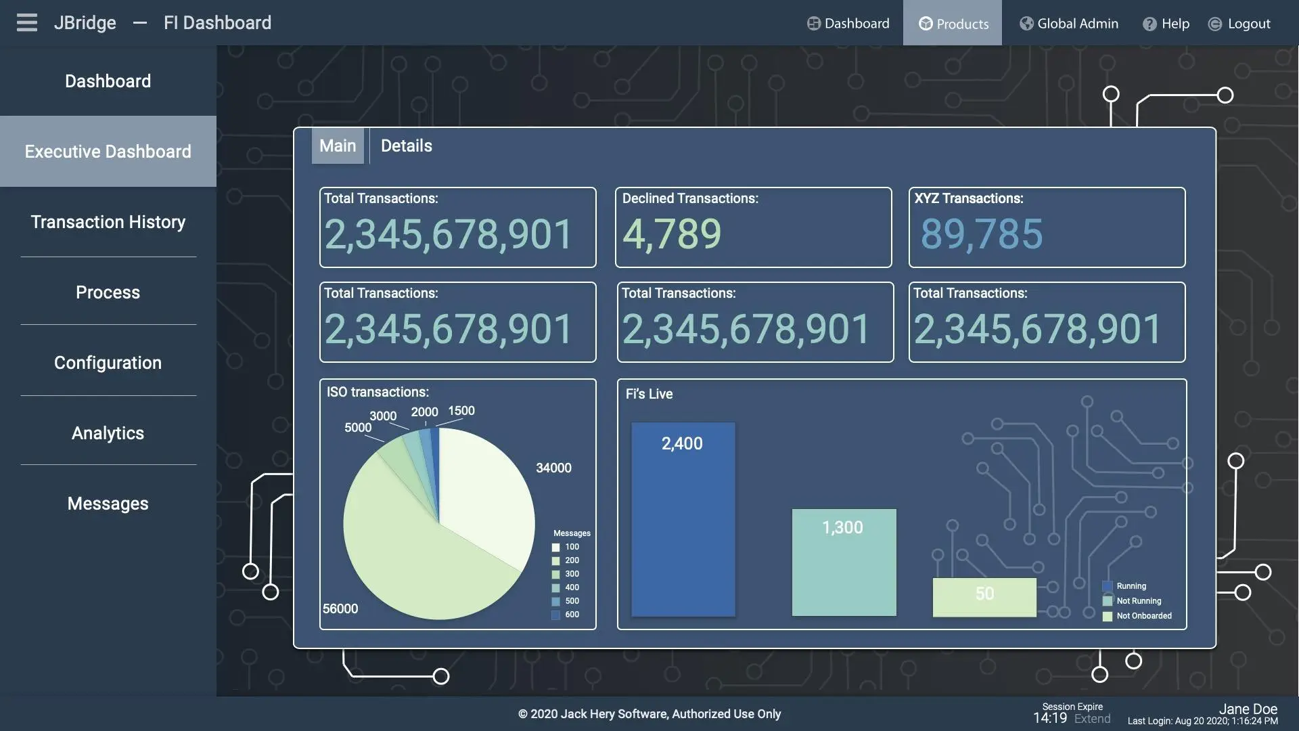Click the Global Admin globe icon
Screen dimensions: 1299x731
[x=1026, y=24]
